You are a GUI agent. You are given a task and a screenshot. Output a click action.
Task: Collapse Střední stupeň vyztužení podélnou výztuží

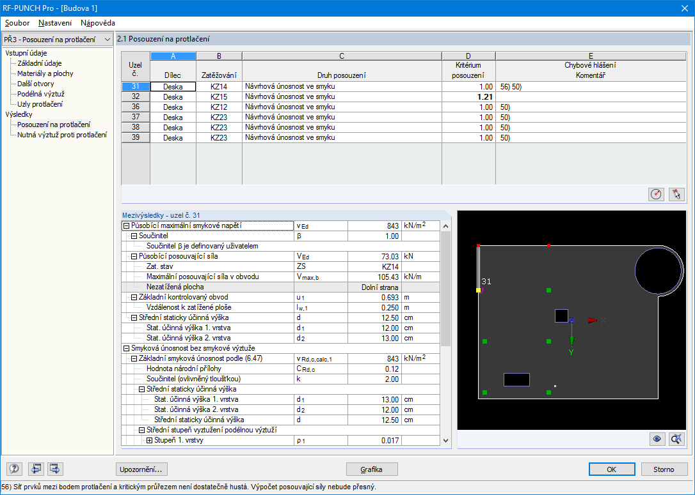pos(142,430)
